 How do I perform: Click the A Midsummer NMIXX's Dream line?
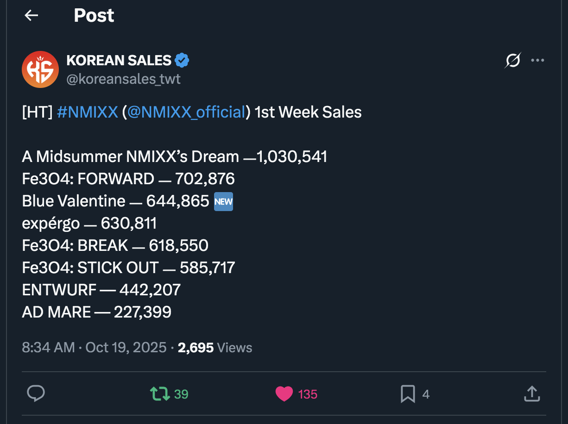coord(175,157)
